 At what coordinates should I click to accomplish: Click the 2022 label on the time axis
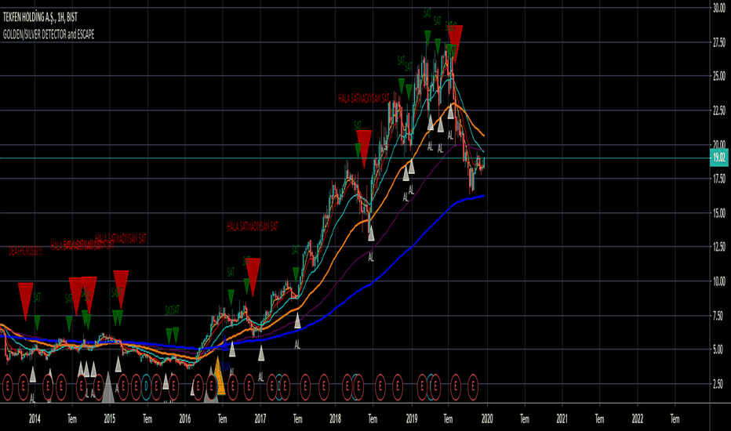click(637, 419)
